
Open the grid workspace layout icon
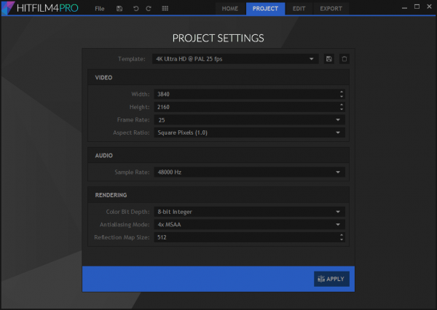coord(165,9)
